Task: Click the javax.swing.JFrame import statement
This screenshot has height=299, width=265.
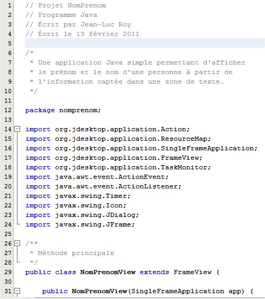Action: (x=80, y=224)
